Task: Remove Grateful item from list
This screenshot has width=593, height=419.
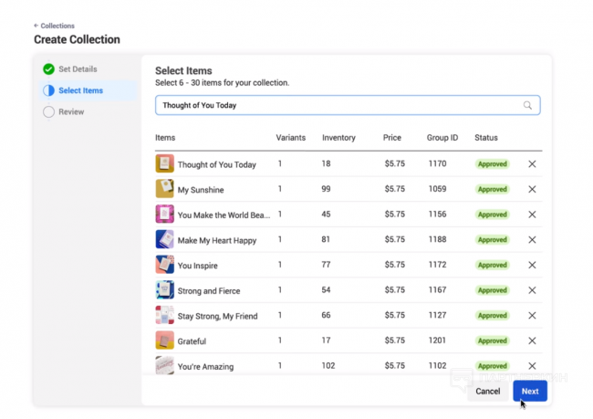Action: point(532,341)
